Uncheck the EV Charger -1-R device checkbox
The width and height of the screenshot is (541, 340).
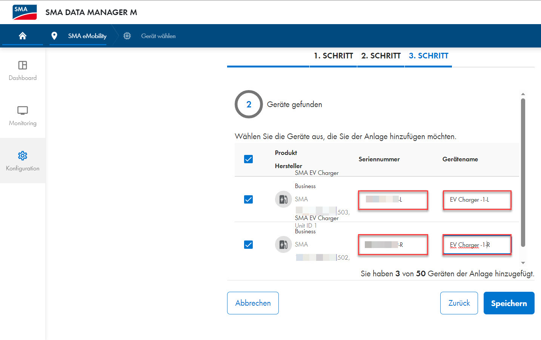pos(248,245)
